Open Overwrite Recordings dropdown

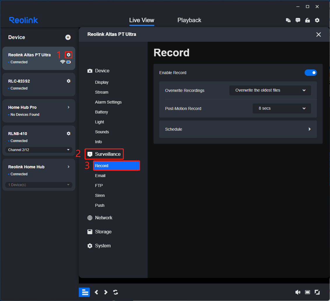pyautogui.click(x=270, y=90)
